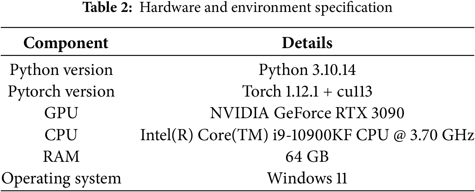Select the 'Torch 1.12.1 + cu113' cell
Image resolution: width=475 pixels, height=192 pixels.
(307, 91)
